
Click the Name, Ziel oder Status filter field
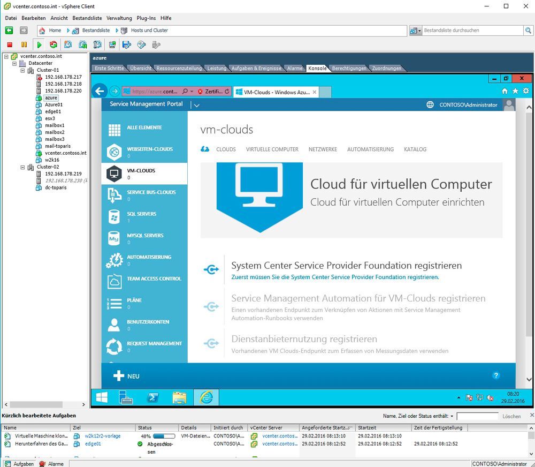click(x=476, y=416)
